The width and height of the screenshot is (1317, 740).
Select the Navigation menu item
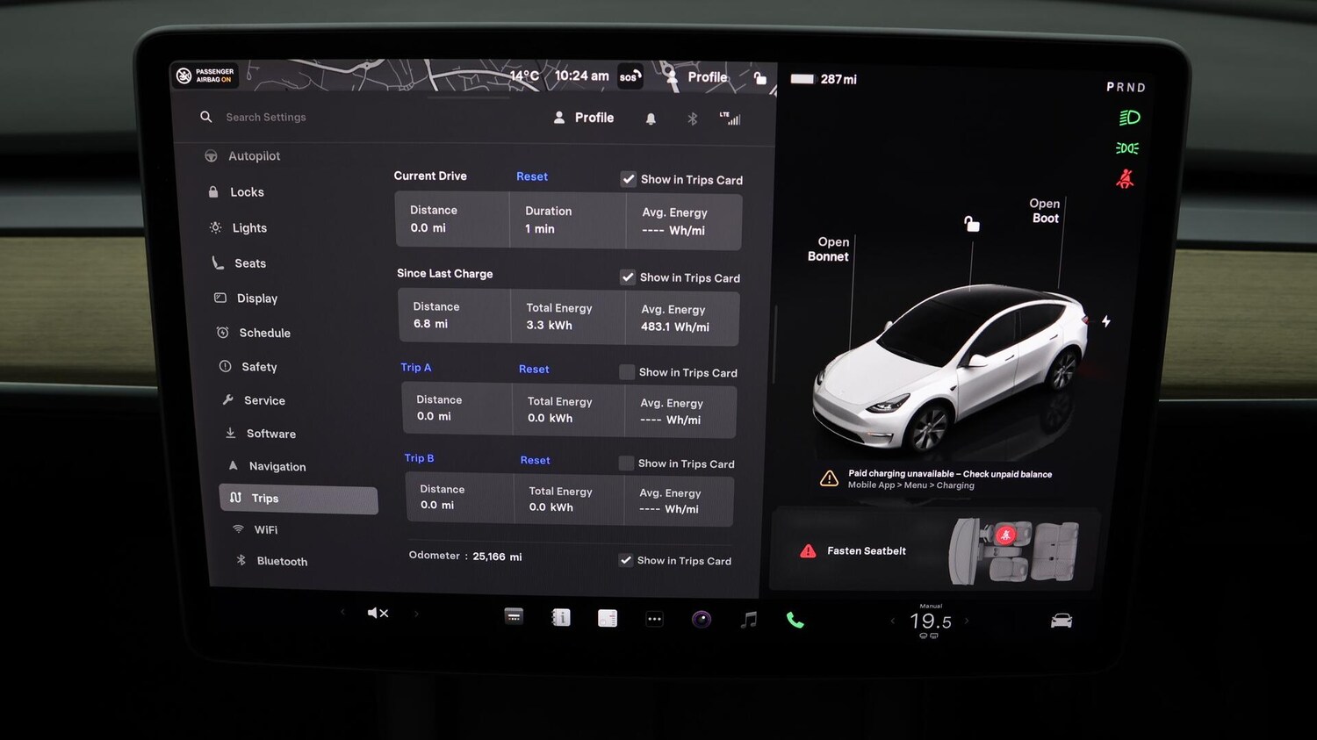coord(267,466)
